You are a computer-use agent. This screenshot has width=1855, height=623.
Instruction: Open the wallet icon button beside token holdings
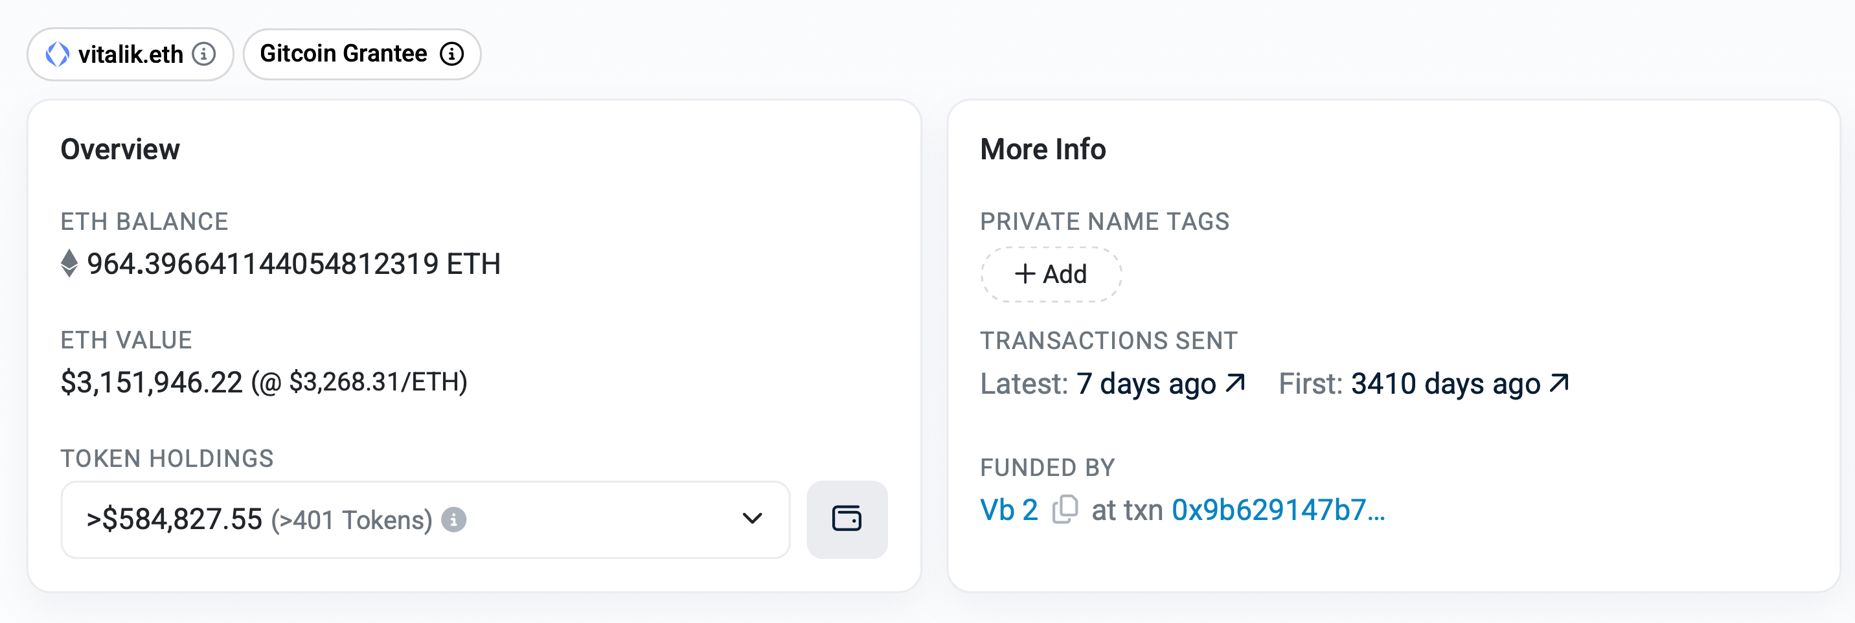tap(847, 519)
